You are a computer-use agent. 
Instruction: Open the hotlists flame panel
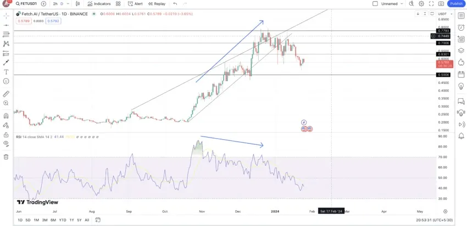(x=461, y=62)
